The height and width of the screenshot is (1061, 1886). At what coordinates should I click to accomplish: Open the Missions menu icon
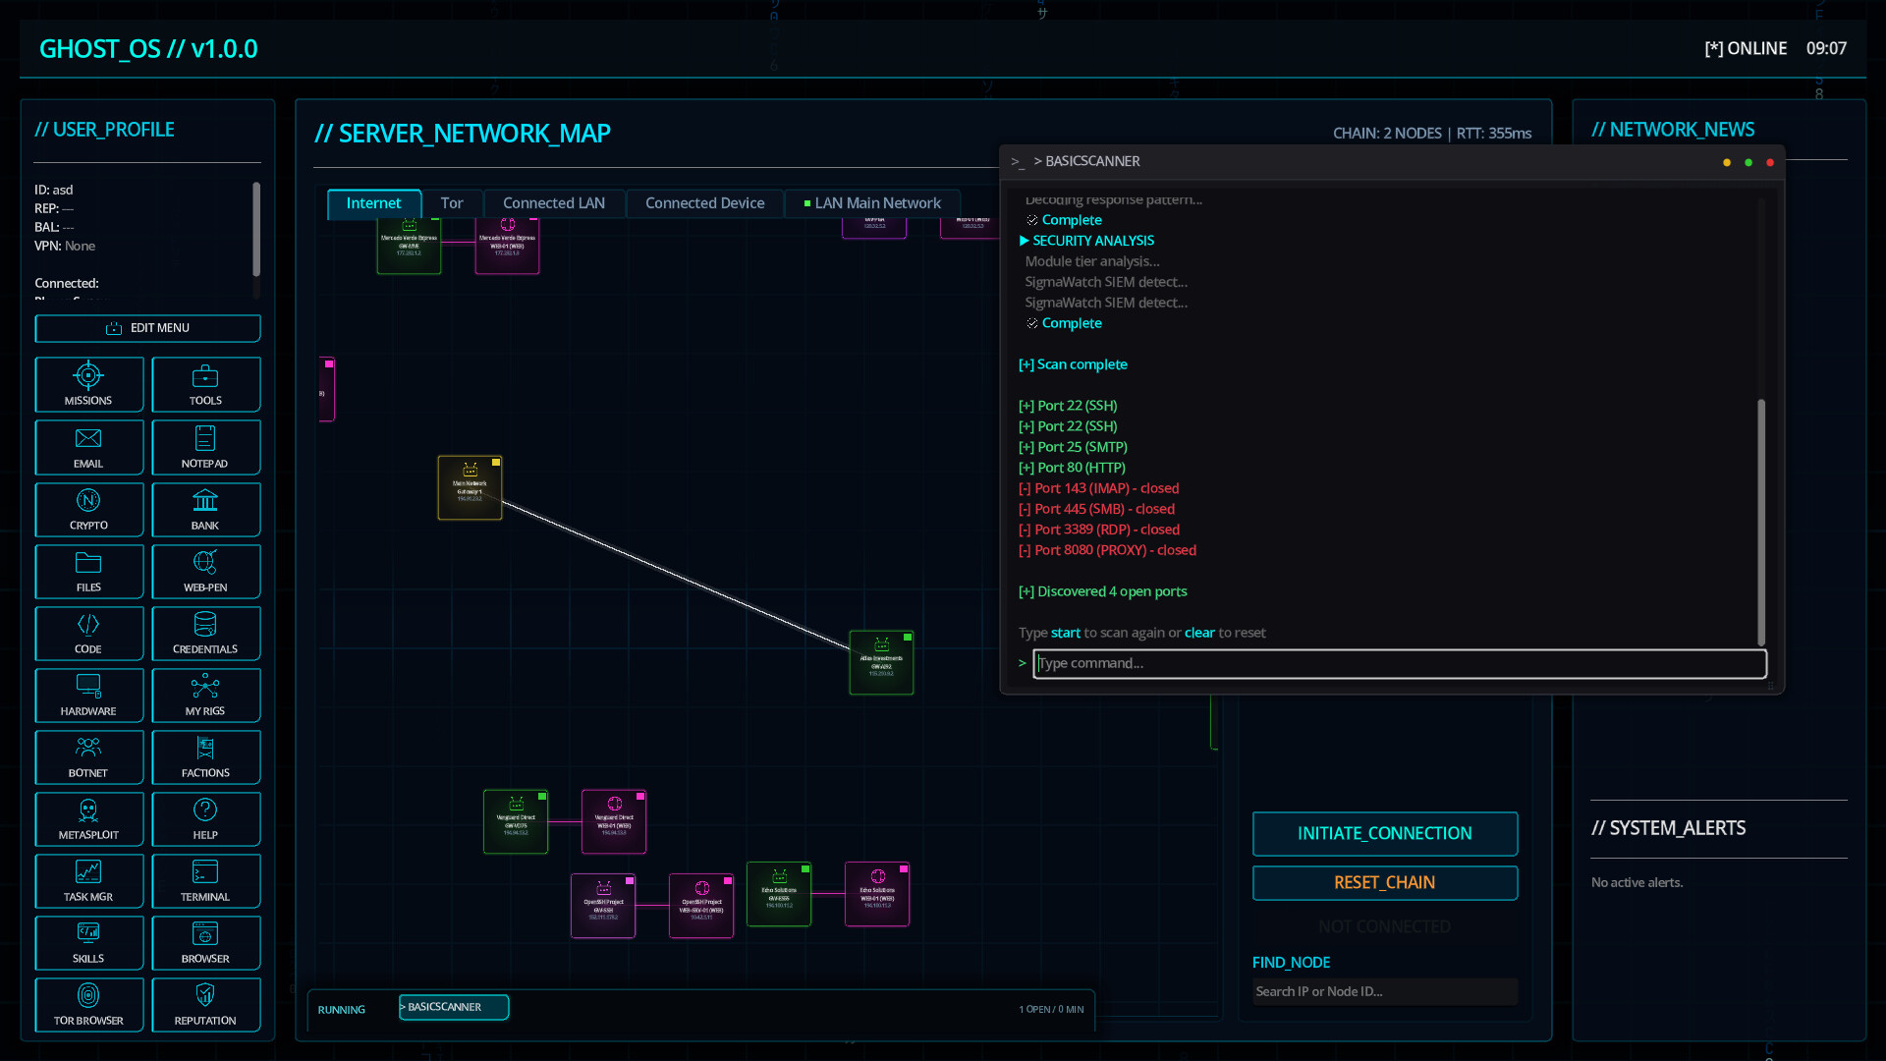pos(88,384)
